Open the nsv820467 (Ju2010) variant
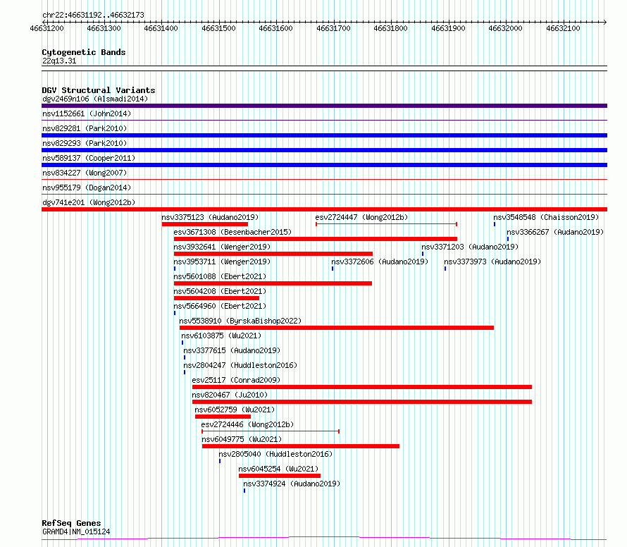 pyautogui.click(x=230, y=395)
